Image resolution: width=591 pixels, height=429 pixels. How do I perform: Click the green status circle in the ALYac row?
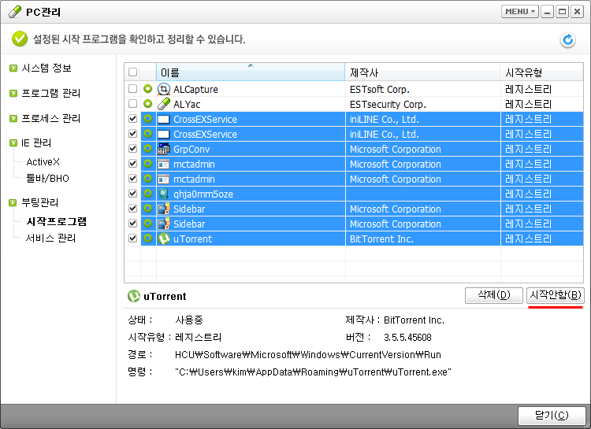click(x=148, y=104)
